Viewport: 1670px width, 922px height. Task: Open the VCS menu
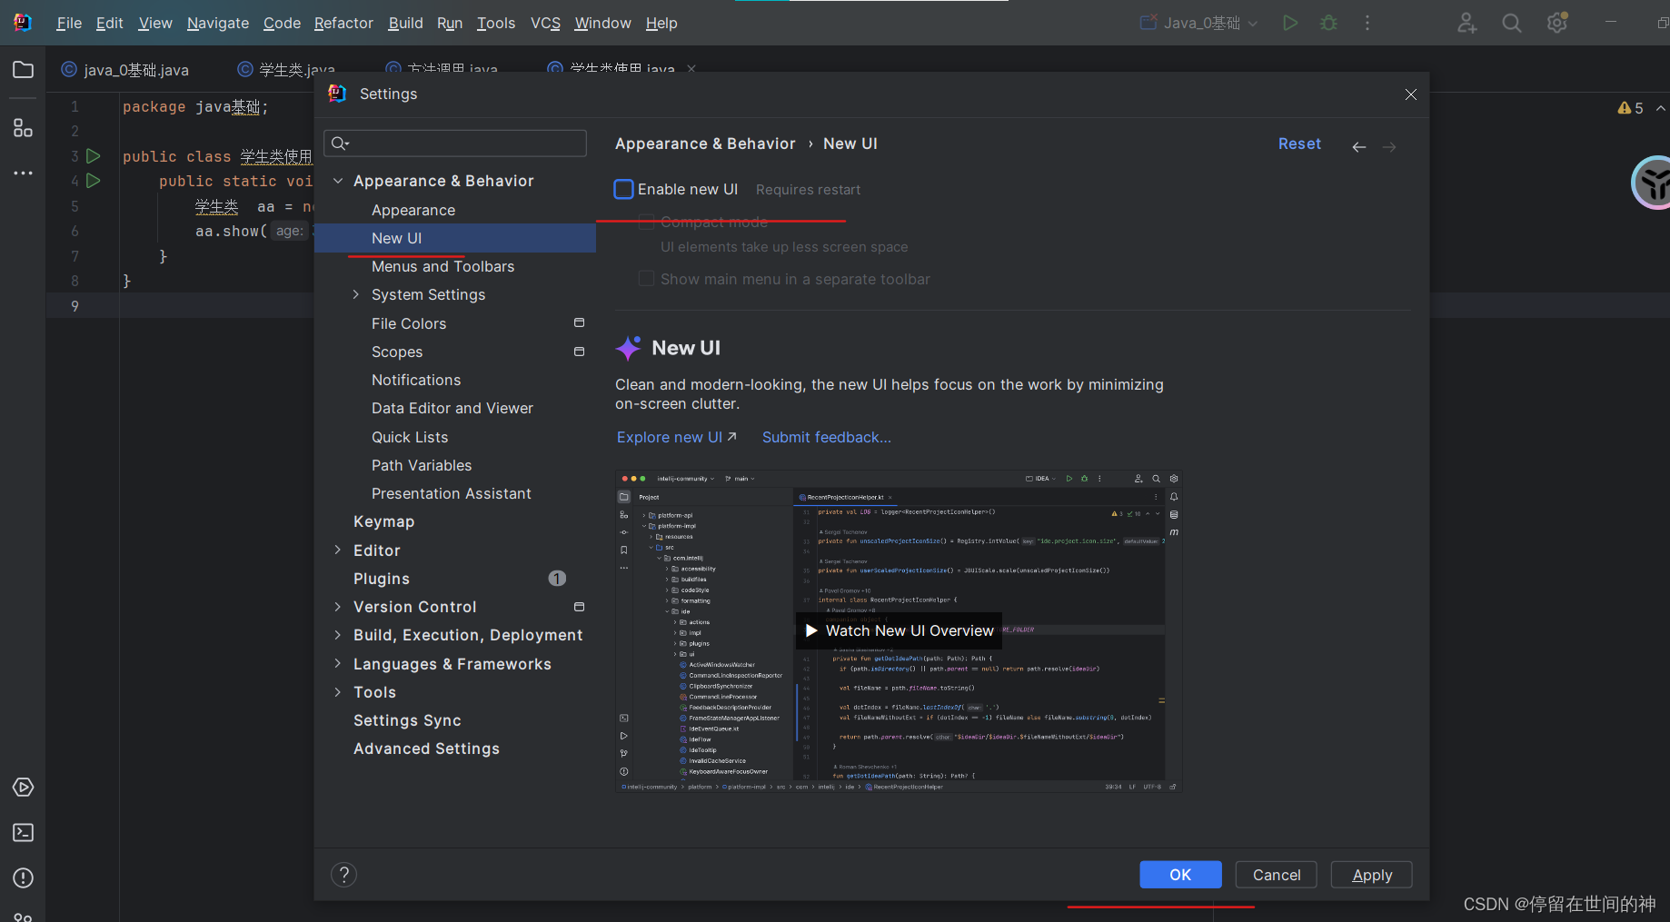point(545,23)
